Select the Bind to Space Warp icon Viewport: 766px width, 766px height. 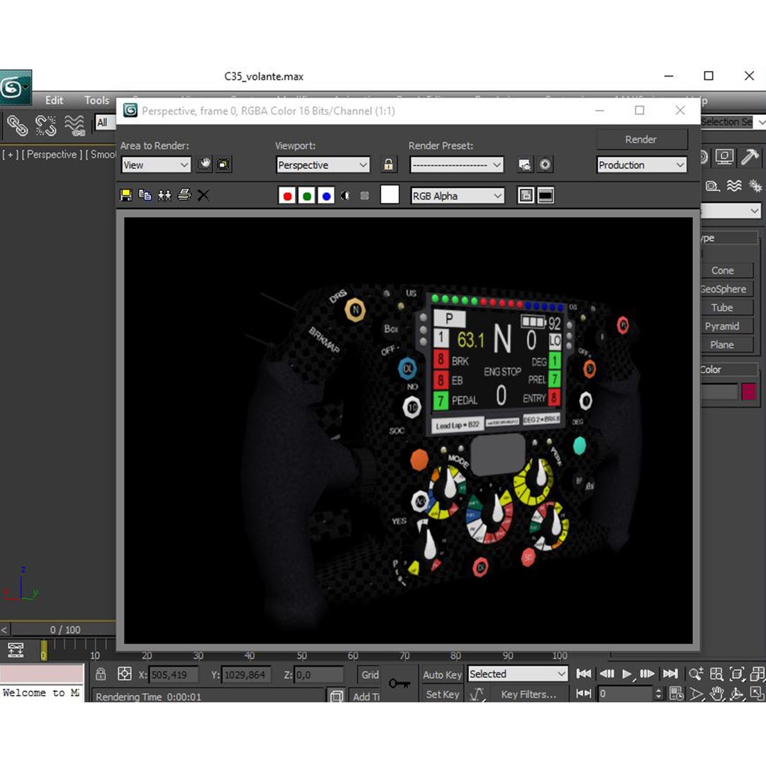click(74, 126)
